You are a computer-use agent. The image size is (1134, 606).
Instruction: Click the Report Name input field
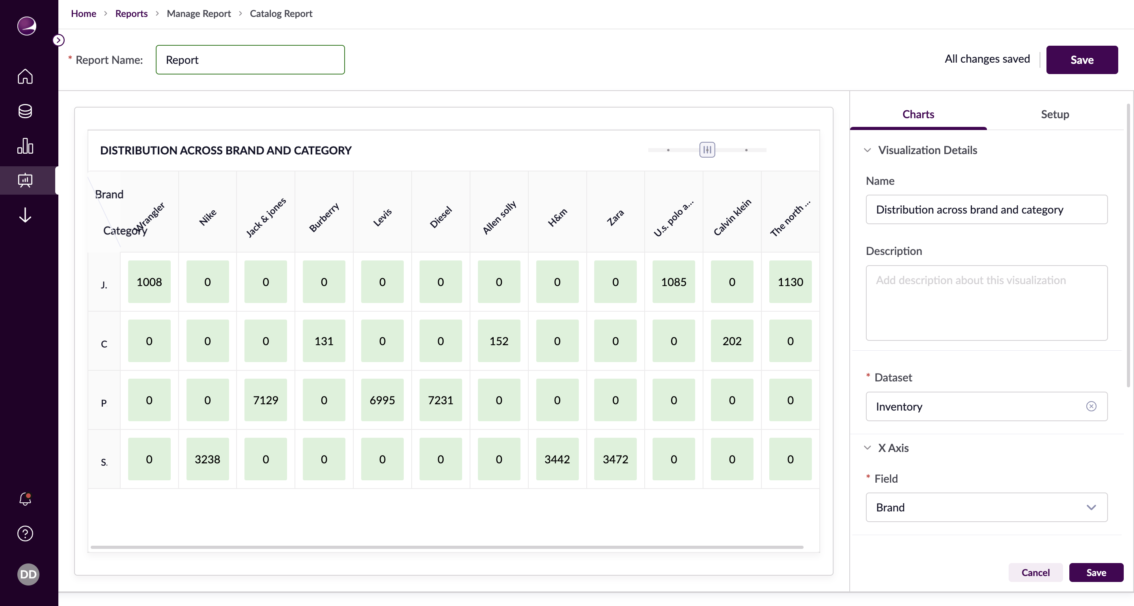(x=250, y=60)
